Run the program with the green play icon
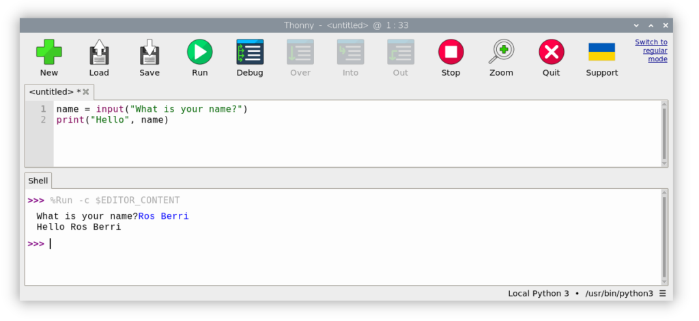Image resolution: width=699 pixels, height=321 pixels. [199, 52]
